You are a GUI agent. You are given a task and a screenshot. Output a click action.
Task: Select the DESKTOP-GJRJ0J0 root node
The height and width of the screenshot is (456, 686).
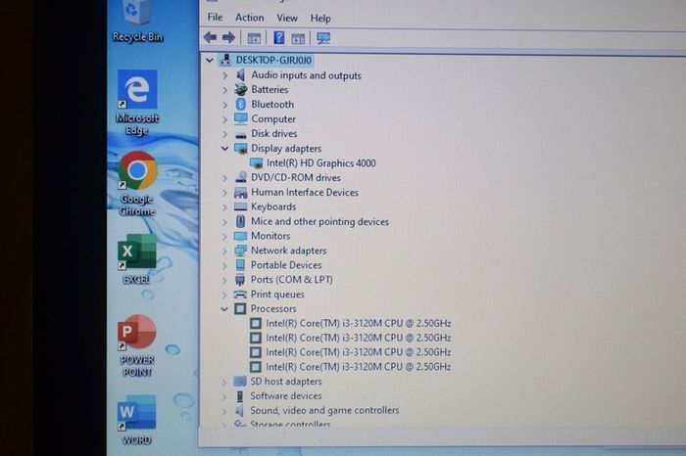273,60
